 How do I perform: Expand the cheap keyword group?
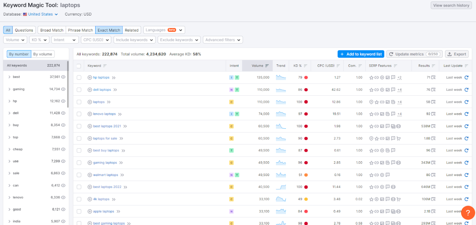pos(10,149)
